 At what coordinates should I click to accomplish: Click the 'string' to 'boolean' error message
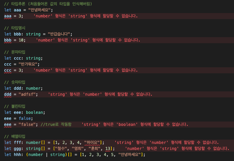tap(135, 125)
